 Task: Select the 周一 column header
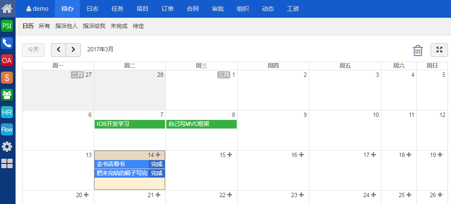tap(58, 66)
